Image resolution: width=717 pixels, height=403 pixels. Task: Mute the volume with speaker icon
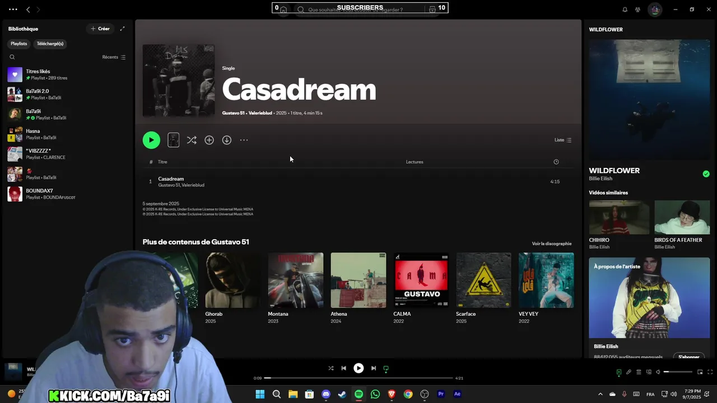658,372
